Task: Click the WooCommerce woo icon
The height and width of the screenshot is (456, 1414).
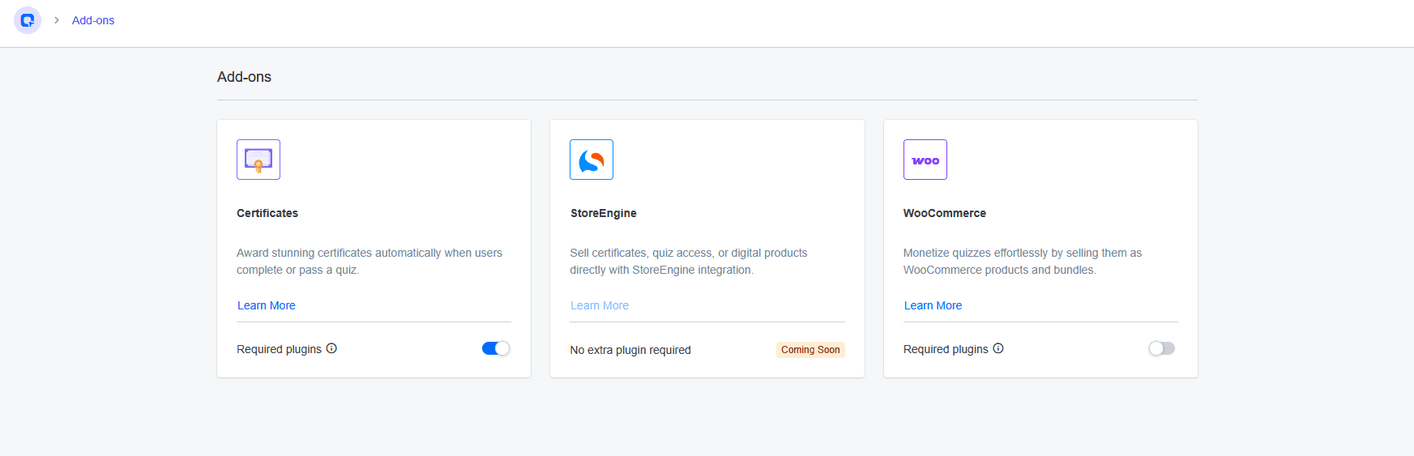Action: click(x=925, y=160)
